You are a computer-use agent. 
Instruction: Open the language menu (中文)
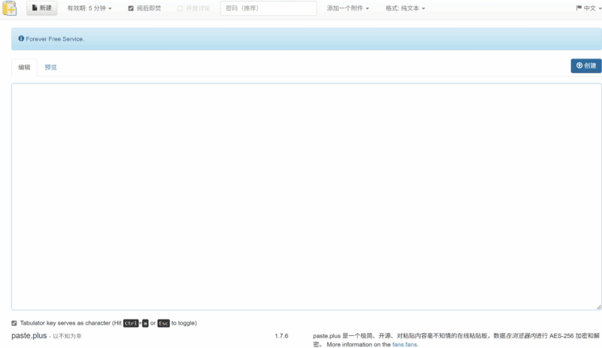587,8
